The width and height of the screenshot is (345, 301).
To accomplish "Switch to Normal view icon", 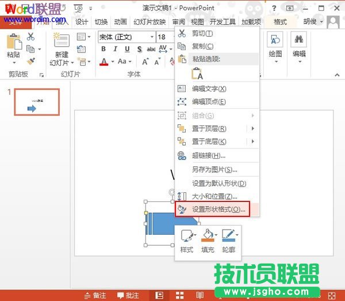I will click(x=159, y=295).
